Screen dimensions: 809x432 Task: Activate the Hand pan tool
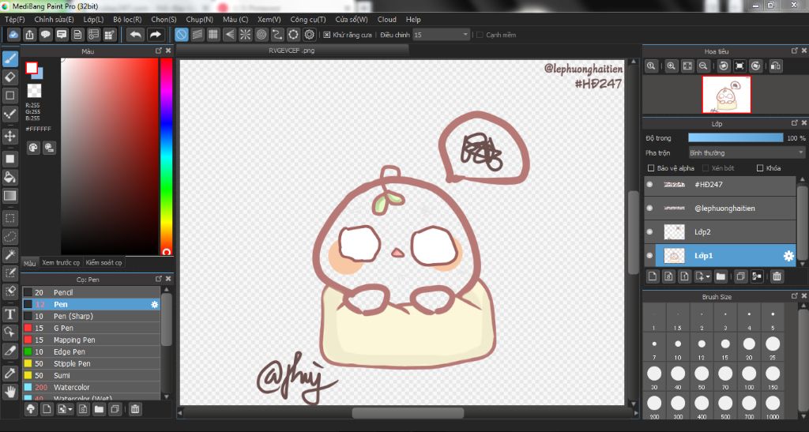coord(9,392)
